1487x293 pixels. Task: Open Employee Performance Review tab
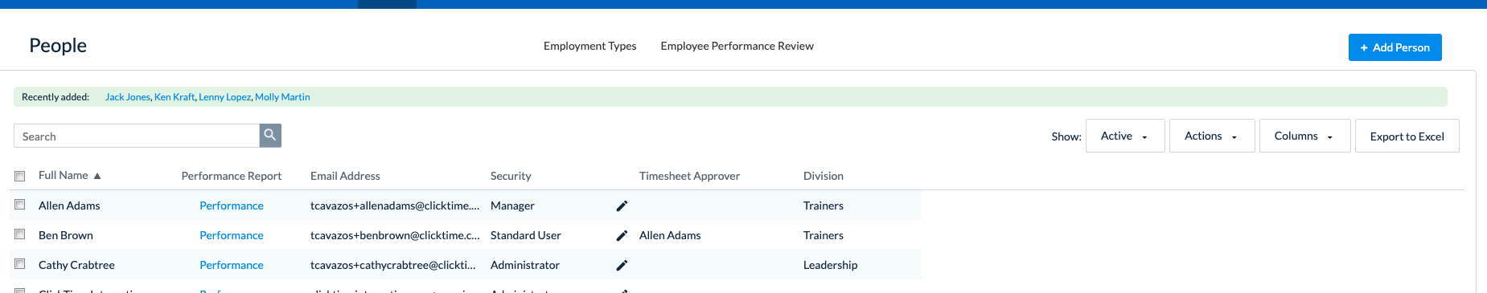737,46
